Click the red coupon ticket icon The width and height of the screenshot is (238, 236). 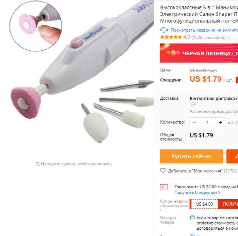(x=164, y=187)
